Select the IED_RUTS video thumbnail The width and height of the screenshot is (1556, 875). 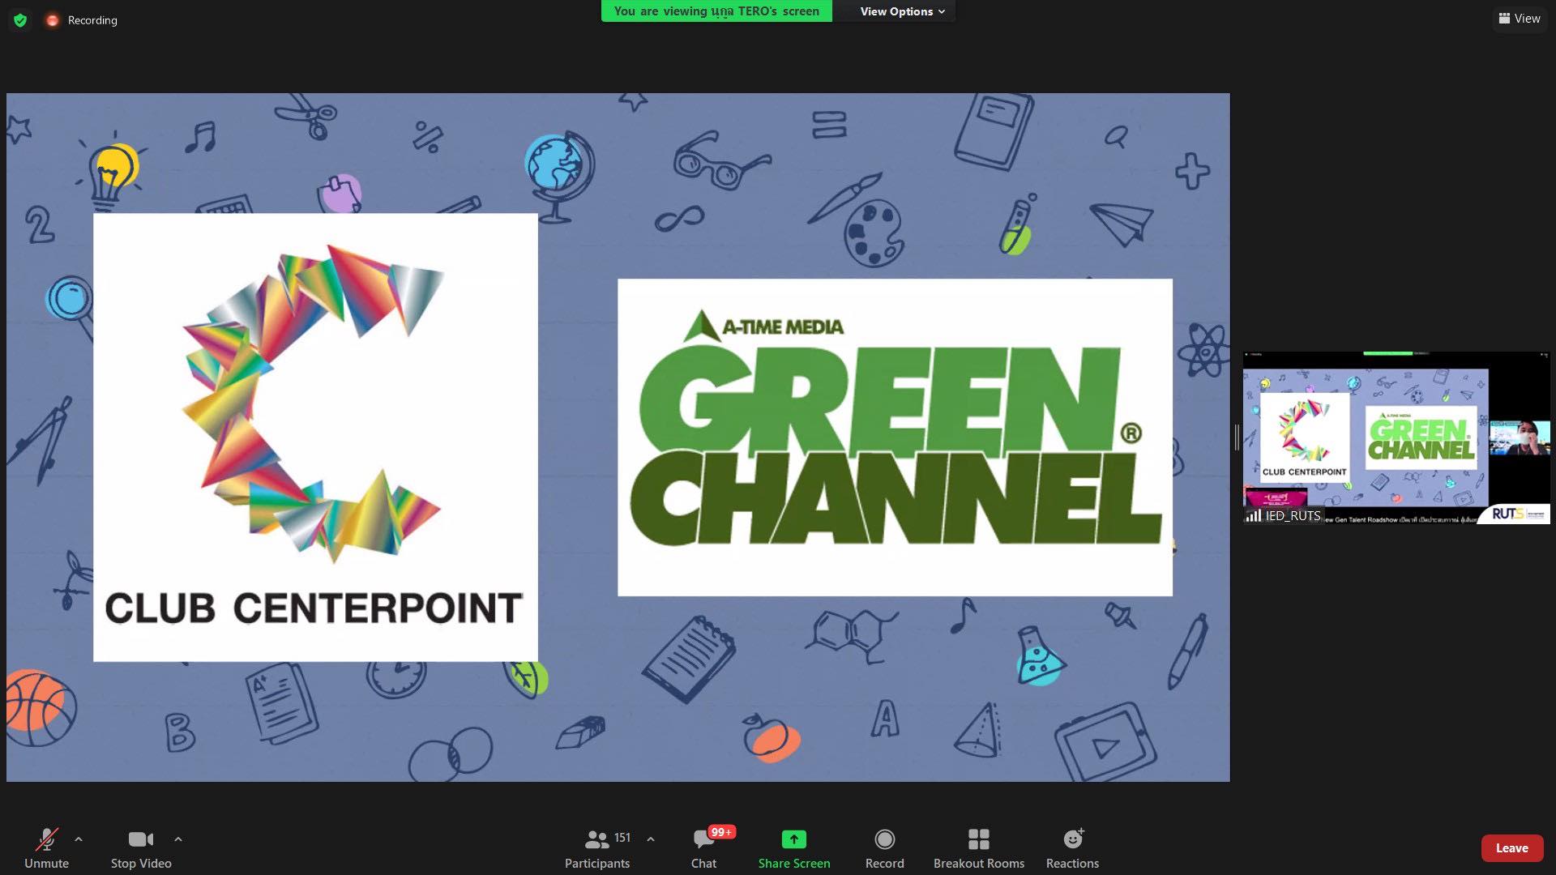pos(1396,438)
